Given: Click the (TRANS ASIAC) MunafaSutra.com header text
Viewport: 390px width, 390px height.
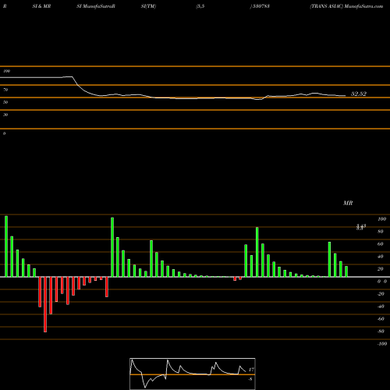Looking at the screenshot, I should [x=346, y=6].
